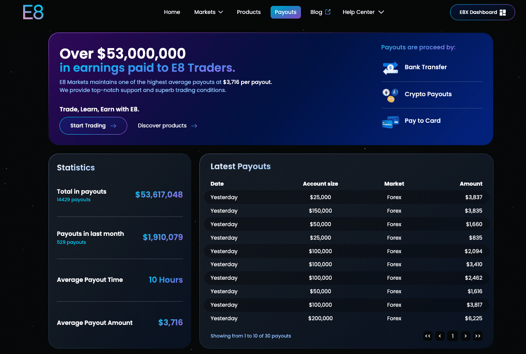526x354 pixels.
Task: Click Forex in the $6,225 row
Action: pyautogui.click(x=394, y=319)
